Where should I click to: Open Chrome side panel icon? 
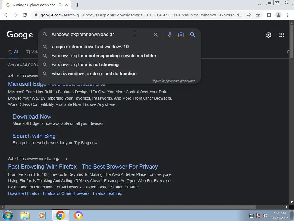(x=269, y=15)
